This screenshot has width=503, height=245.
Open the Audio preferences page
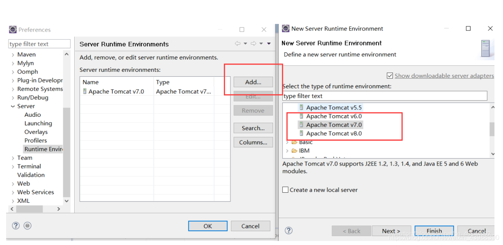pos(33,115)
